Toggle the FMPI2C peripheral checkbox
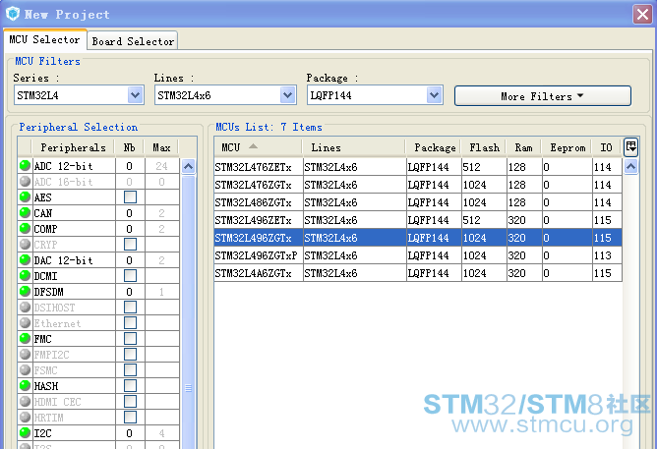The height and width of the screenshot is (449, 657). click(130, 355)
